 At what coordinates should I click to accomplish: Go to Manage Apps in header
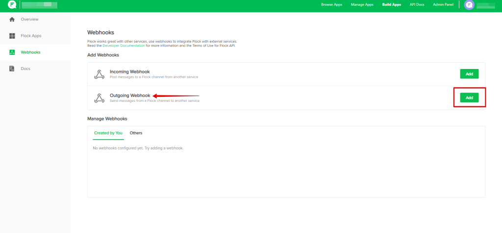pyautogui.click(x=362, y=4)
